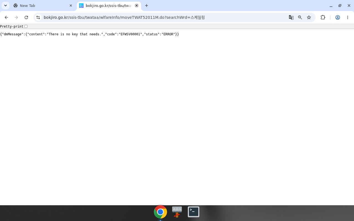Click the Pretty-print label text
354x221 pixels.
point(12,27)
